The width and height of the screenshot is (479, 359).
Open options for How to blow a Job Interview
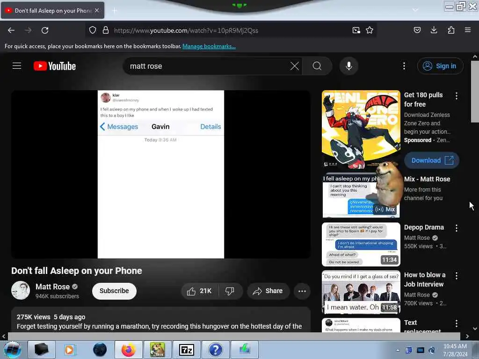click(x=457, y=276)
